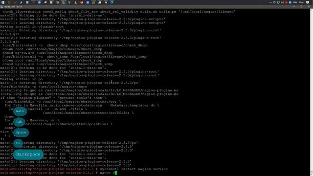Open the volume control in the system tray
Screen dimensions: 313x176
282,2
